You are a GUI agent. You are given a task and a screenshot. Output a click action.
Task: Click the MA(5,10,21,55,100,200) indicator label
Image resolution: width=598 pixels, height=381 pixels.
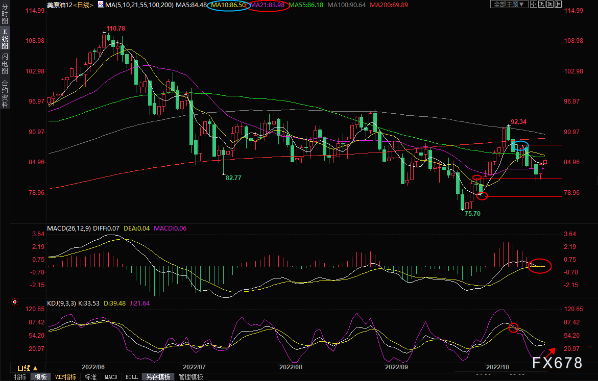(x=139, y=5)
